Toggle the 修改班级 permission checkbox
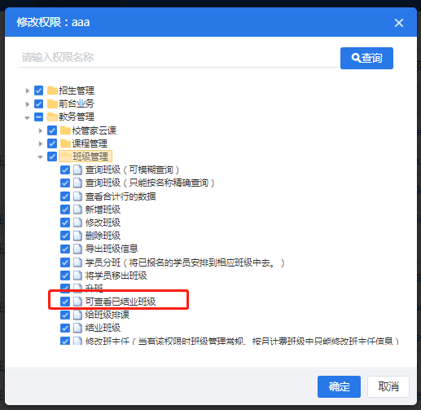The image size is (421, 410). click(x=65, y=223)
